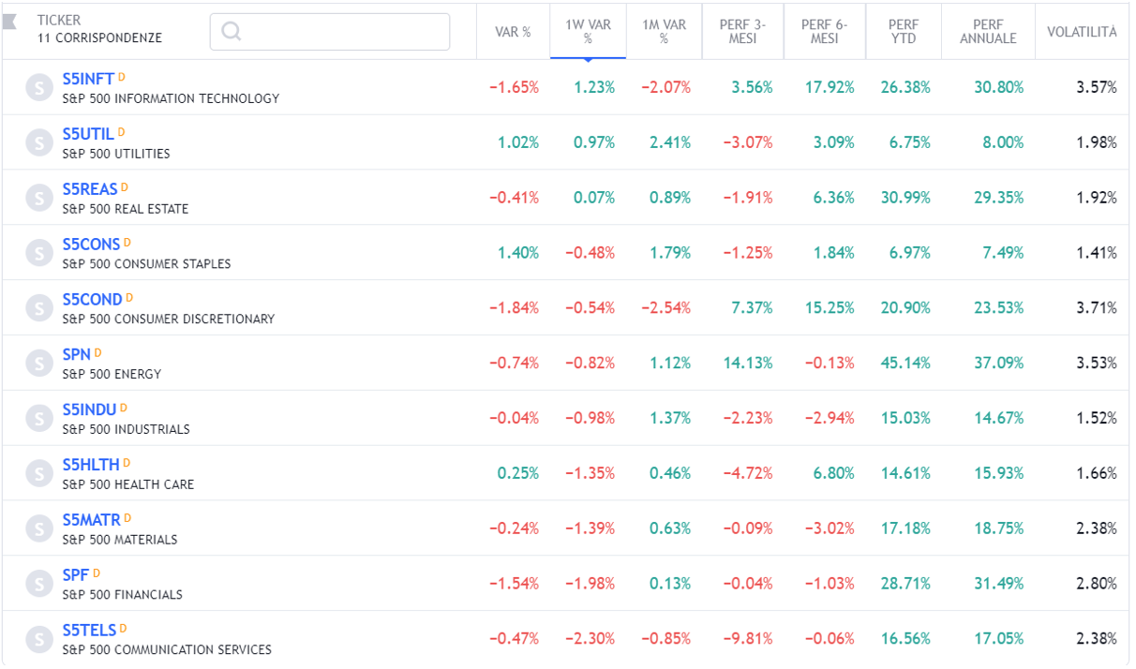
Task: Click the S5HLTH round symbol logo
Action: point(38,474)
